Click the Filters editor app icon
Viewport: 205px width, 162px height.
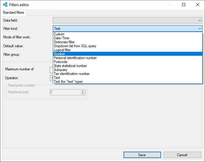pyautogui.click(x=5, y=5)
